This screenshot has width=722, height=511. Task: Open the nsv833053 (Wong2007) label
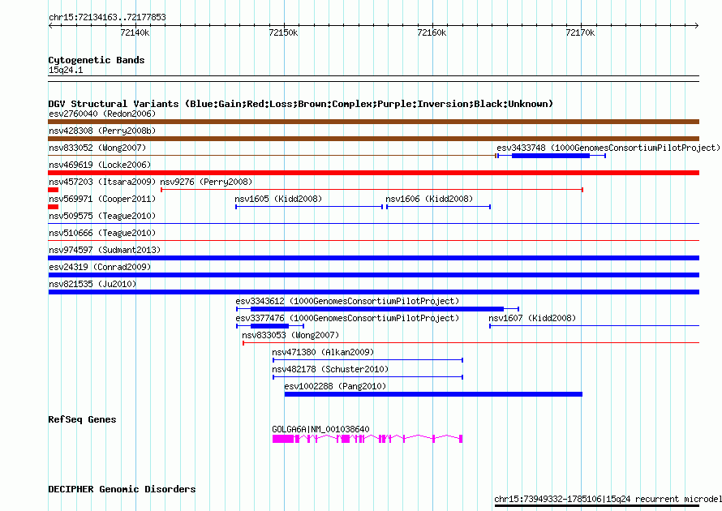(x=290, y=335)
